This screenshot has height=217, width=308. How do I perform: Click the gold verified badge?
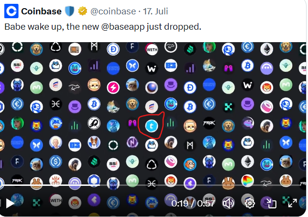[82, 11]
